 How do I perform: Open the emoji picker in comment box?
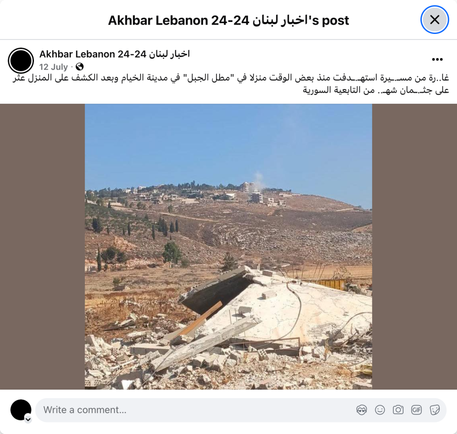tap(380, 410)
